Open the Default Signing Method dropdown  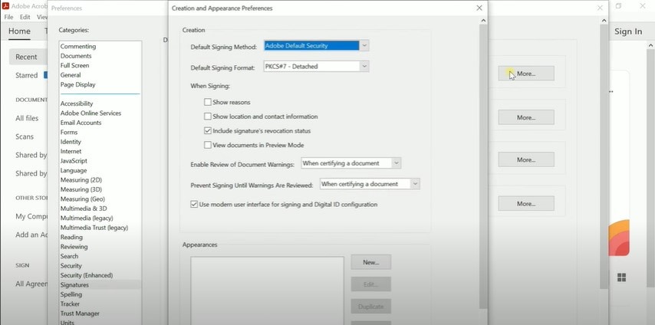coord(364,45)
